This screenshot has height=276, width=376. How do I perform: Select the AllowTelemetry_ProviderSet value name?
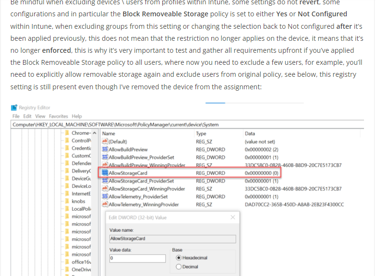tap(138, 197)
